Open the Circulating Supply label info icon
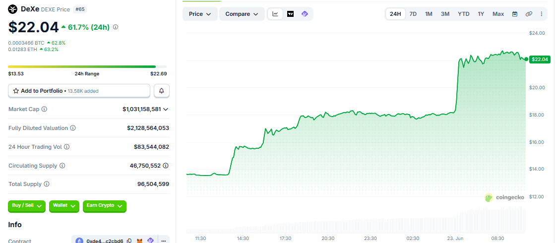This screenshot has height=243, width=557. 62,166
